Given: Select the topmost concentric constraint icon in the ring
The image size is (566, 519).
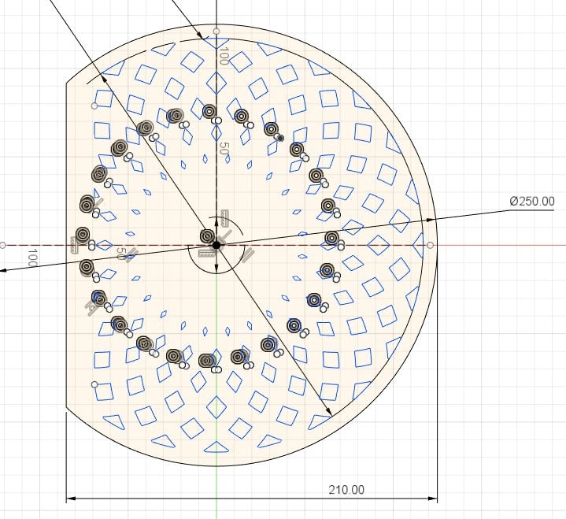Looking at the screenshot, I should click(209, 111).
